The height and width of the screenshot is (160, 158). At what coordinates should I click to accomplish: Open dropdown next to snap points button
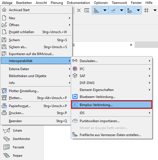pyautogui.click(x=121, y=10)
